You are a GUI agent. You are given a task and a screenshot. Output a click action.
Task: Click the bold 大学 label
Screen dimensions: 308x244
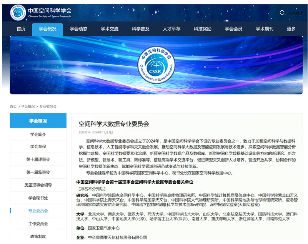pyautogui.click(x=80, y=214)
